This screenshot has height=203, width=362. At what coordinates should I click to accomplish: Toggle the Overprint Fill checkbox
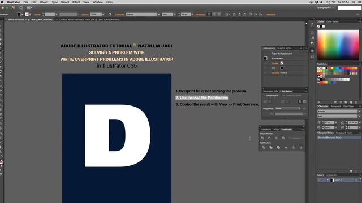pyautogui.click(x=264, y=96)
